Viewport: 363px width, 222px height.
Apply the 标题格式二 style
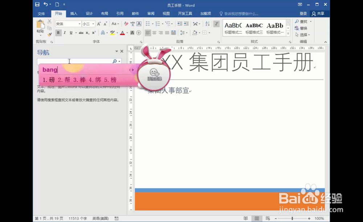pyautogui.click(x=233, y=28)
